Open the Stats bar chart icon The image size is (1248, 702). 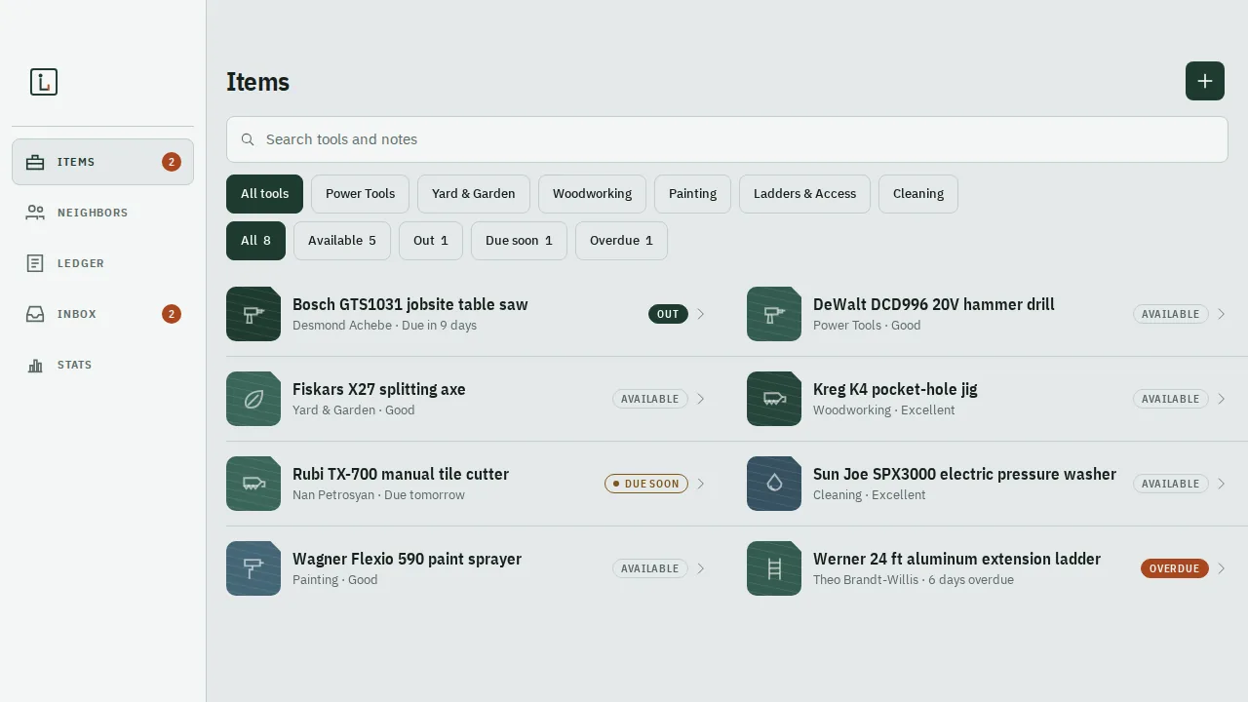(35, 365)
